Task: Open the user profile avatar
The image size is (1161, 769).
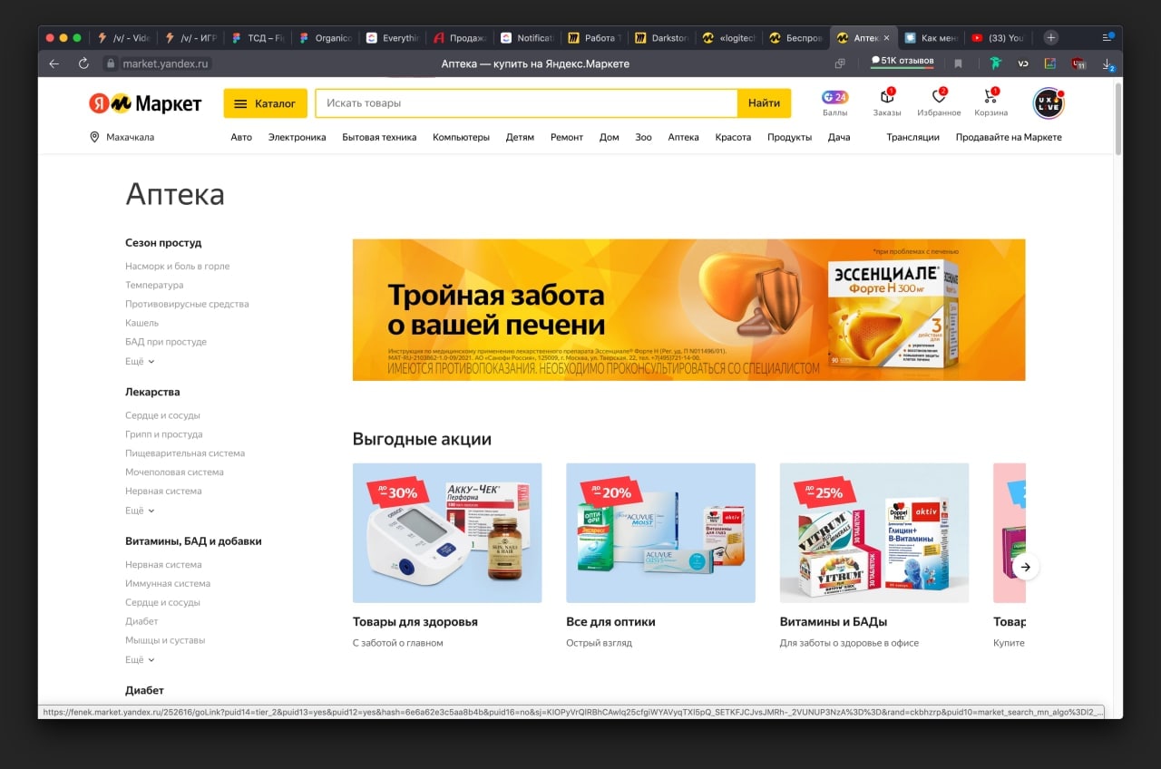Action: pos(1049,103)
